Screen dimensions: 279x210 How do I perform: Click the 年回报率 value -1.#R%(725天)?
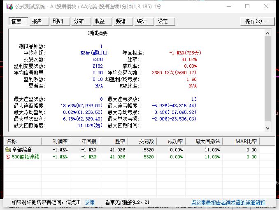185,53
